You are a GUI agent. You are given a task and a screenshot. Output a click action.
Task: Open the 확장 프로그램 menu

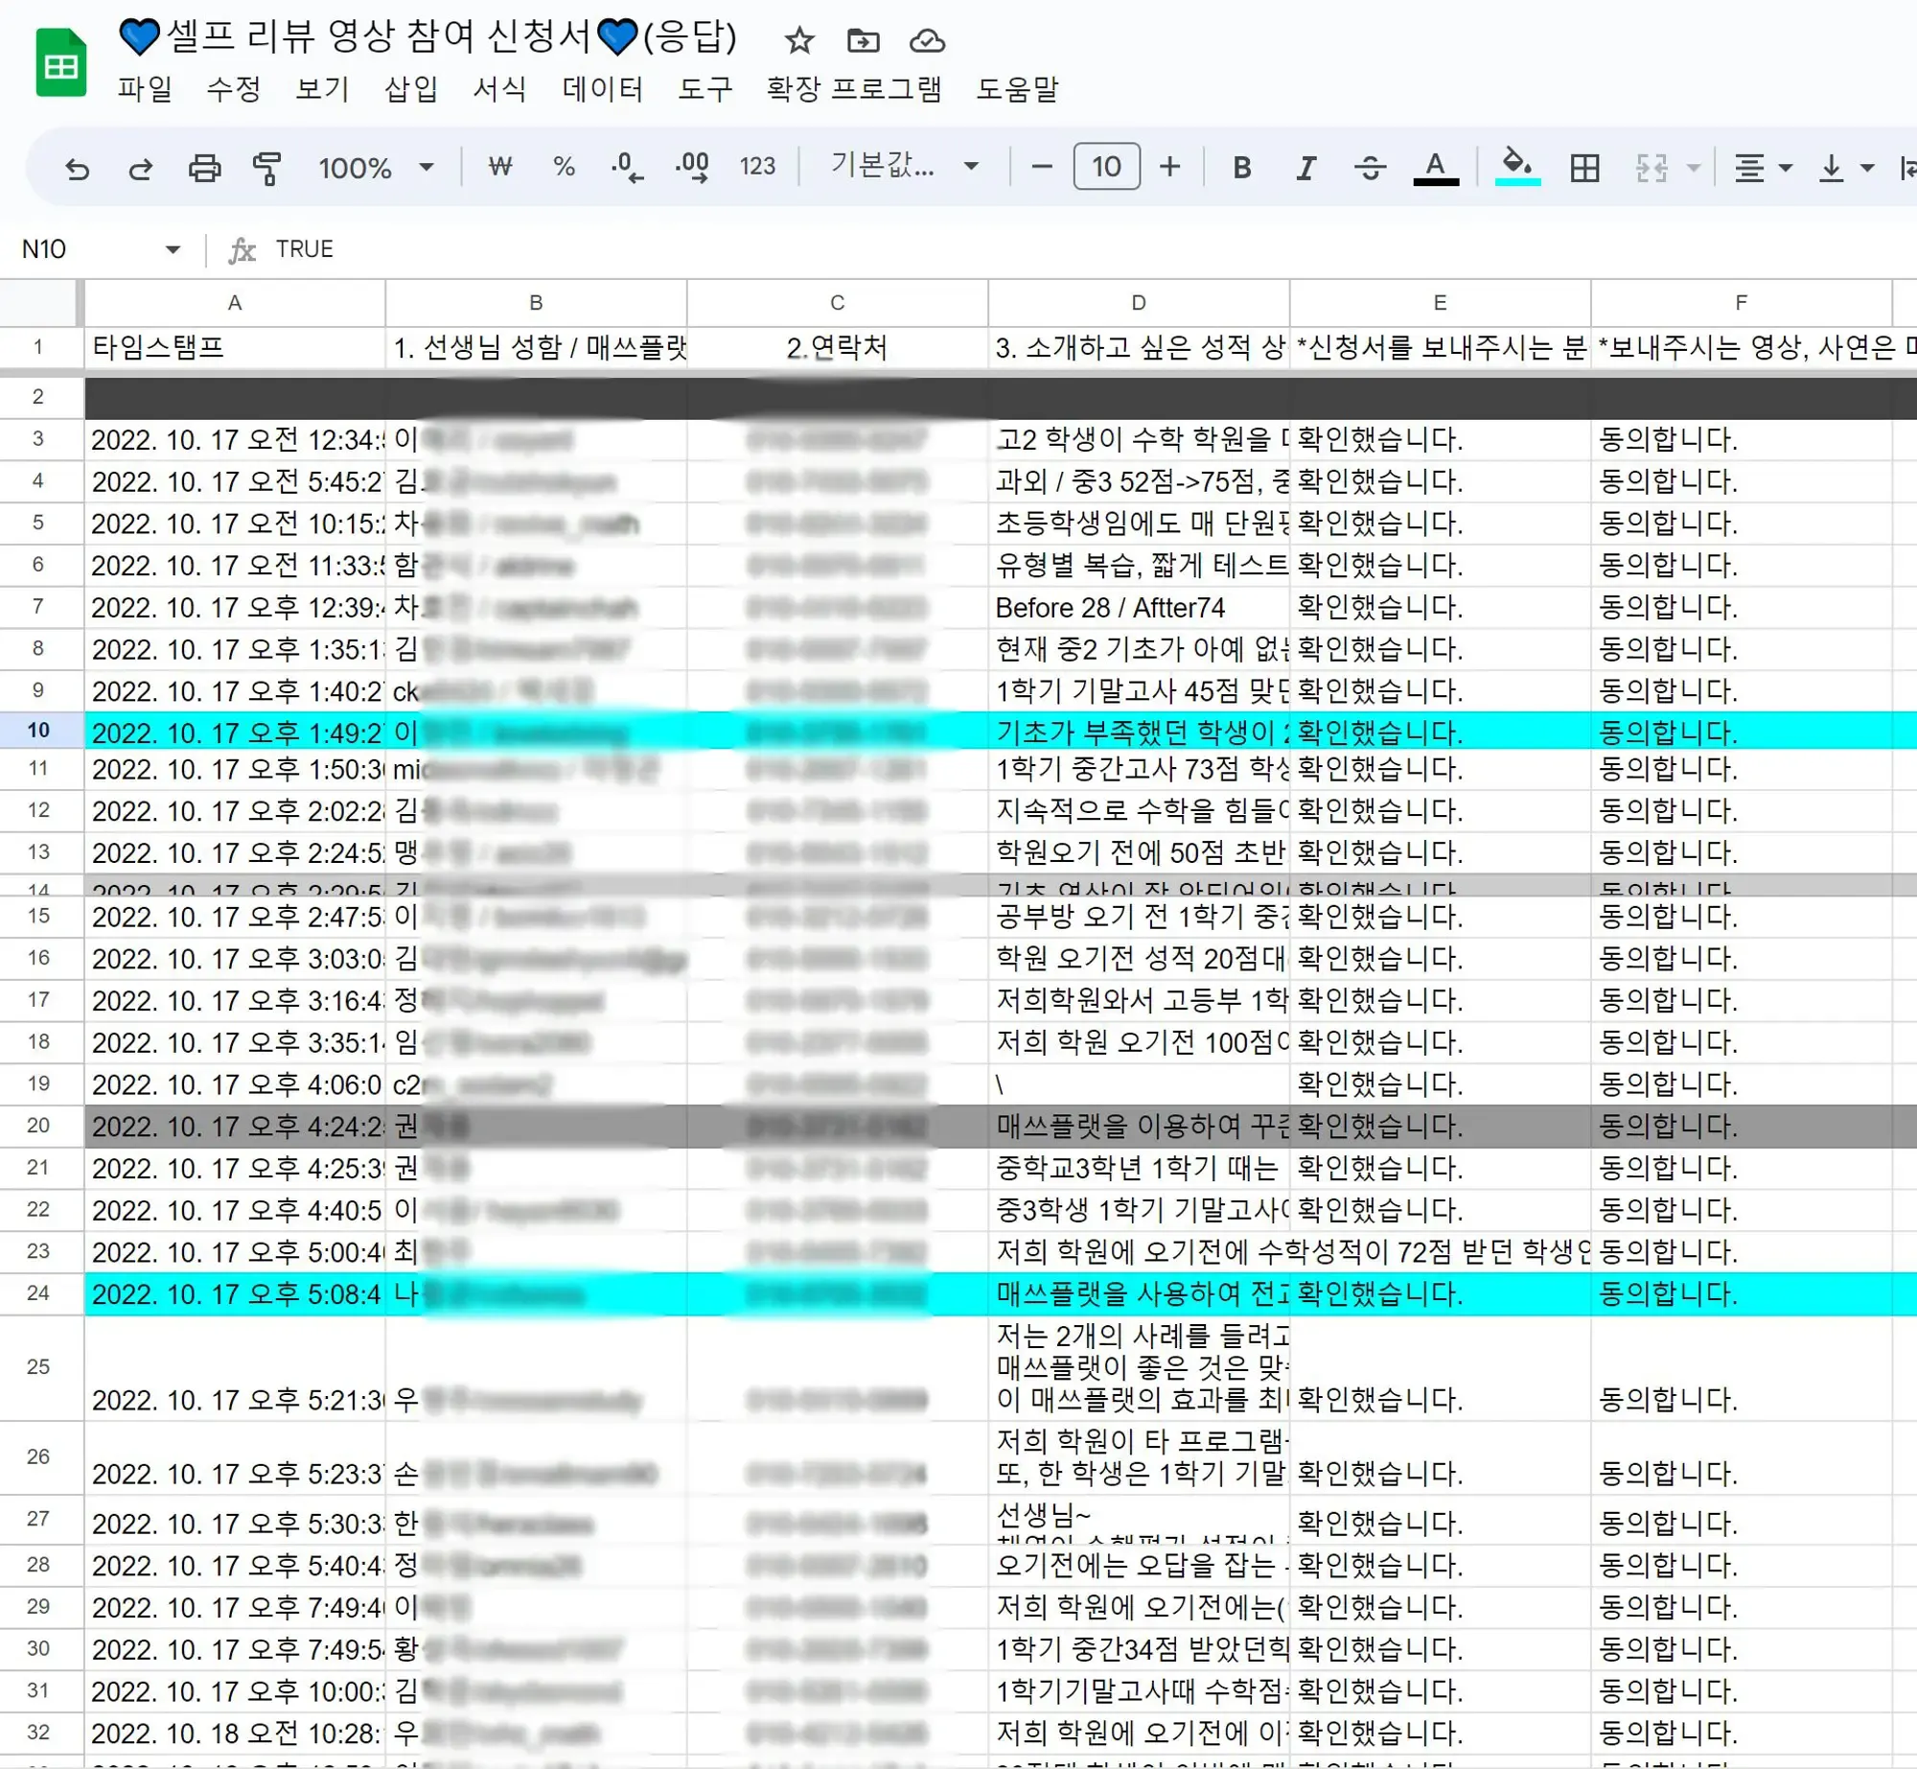[853, 89]
